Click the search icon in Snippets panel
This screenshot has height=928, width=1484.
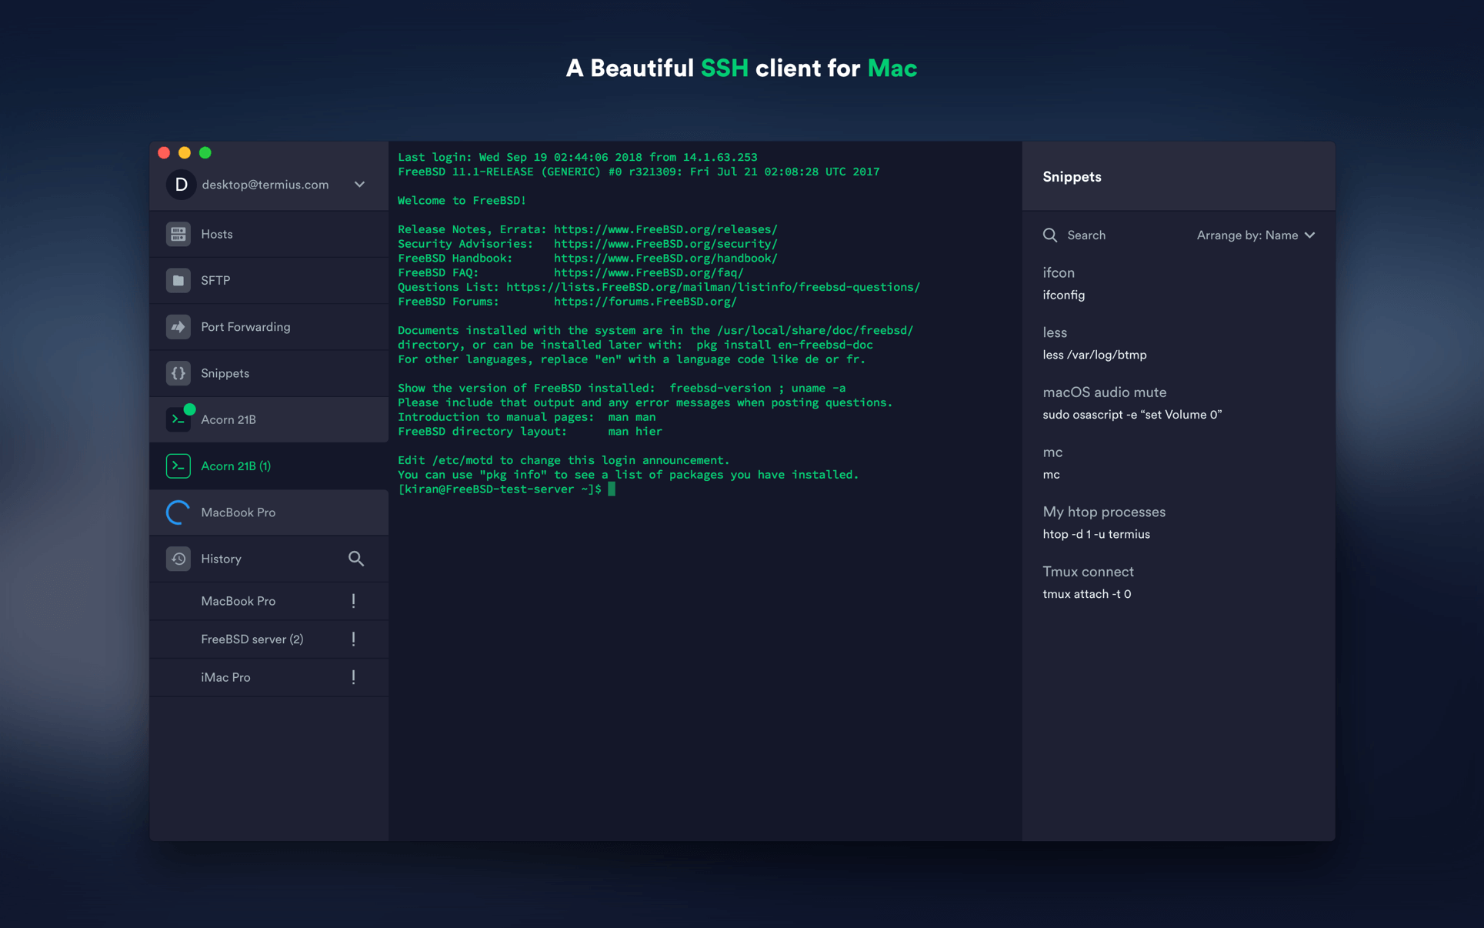click(1050, 235)
